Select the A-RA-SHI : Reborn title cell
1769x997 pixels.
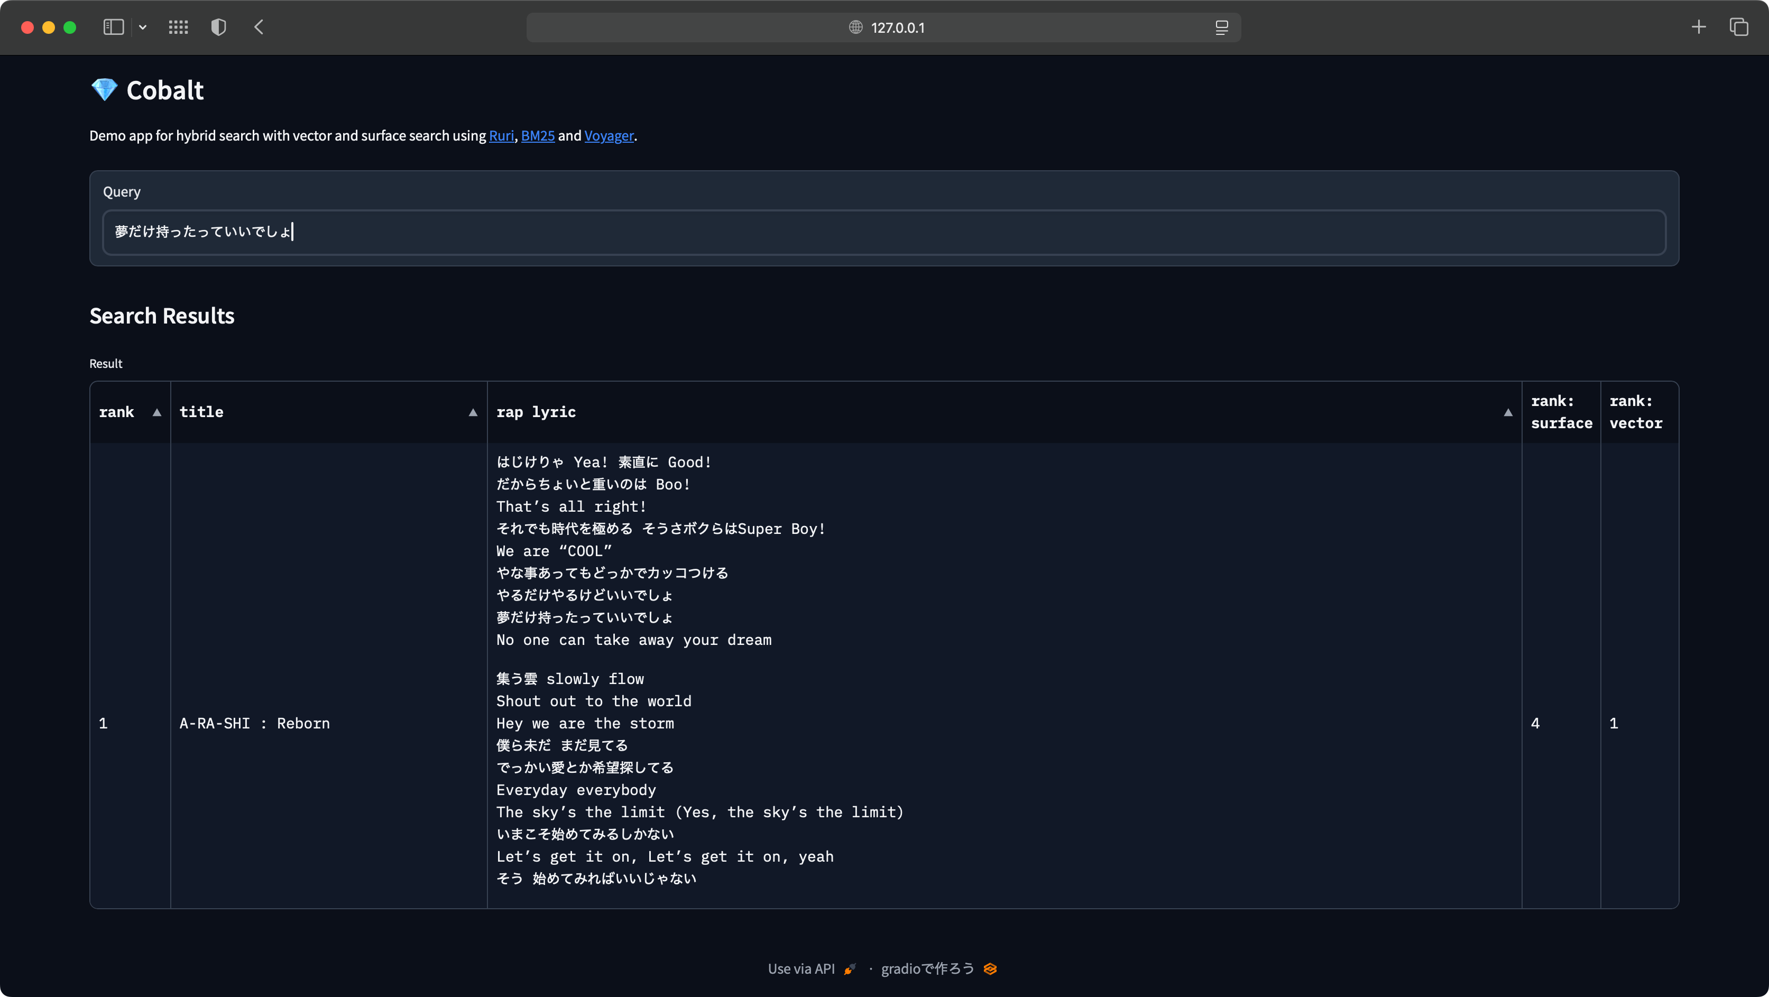pyautogui.click(x=254, y=723)
